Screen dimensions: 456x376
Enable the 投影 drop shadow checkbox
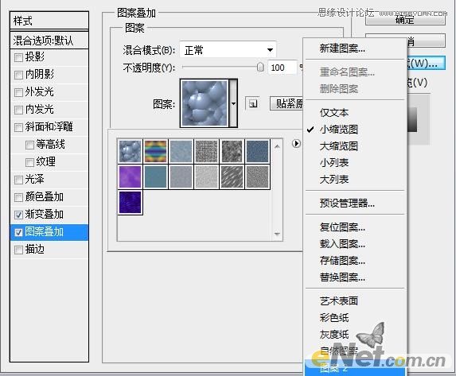[18, 57]
